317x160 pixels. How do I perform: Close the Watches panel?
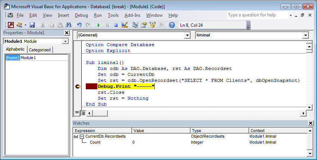click(311, 123)
